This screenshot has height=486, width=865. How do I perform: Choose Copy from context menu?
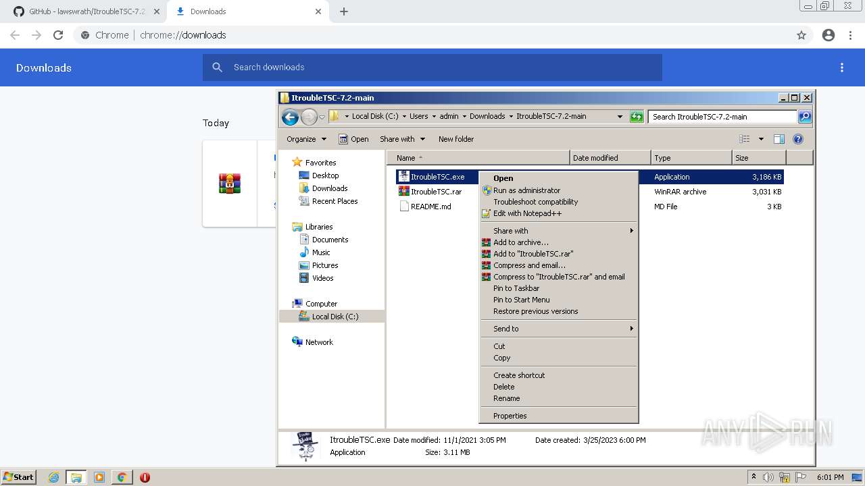[x=559, y=358]
